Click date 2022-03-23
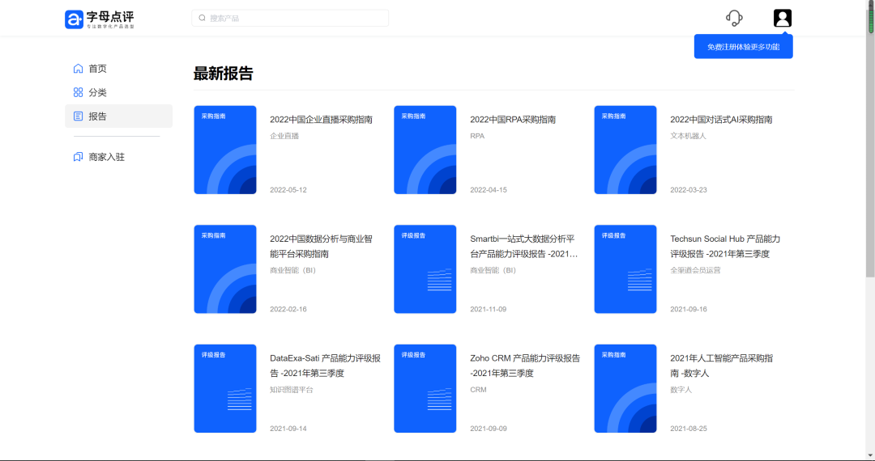 (x=689, y=190)
